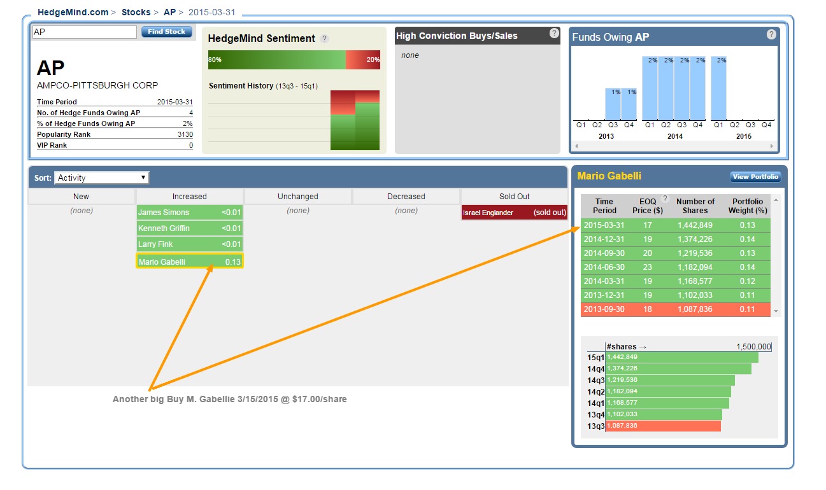826x490 pixels.
Task: Click the Popularity Rank label
Action: [x=64, y=134]
